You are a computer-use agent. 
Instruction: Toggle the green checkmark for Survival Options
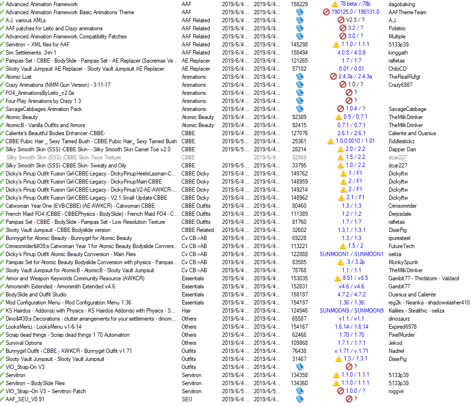tap(2, 343)
